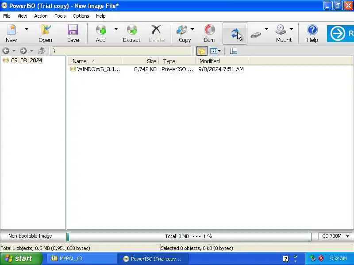Expand the dropdown arrow next to Add
This screenshot has height=265, width=354.
pyautogui.click(x=116, y=29)
